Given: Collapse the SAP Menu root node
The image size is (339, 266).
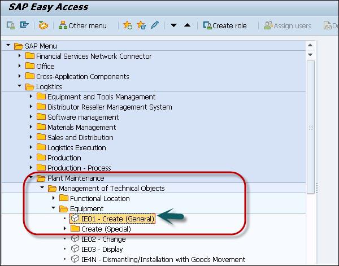Looking at the screenshot, I should coord(8,45).
